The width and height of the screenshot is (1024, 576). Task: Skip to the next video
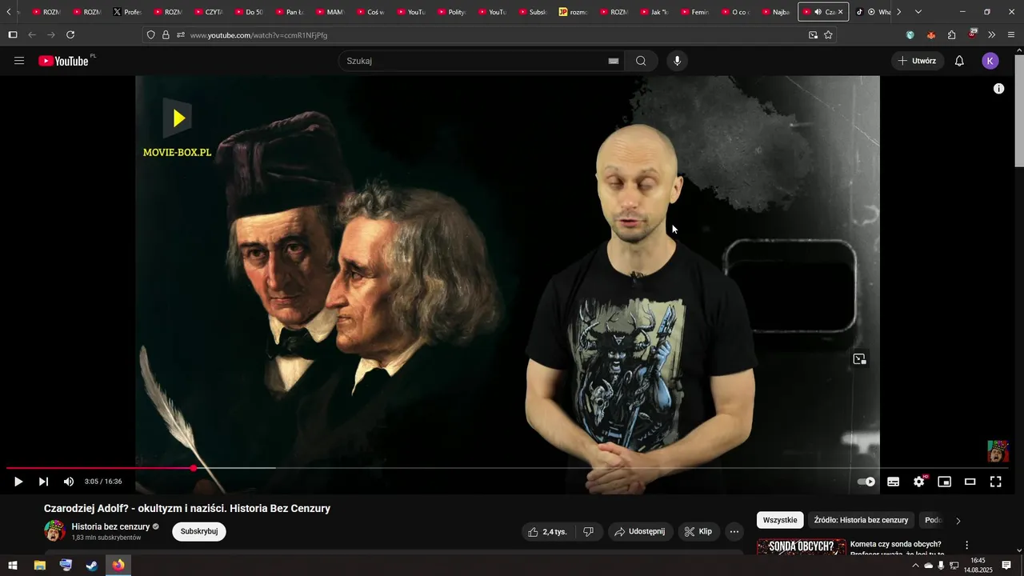43,482
